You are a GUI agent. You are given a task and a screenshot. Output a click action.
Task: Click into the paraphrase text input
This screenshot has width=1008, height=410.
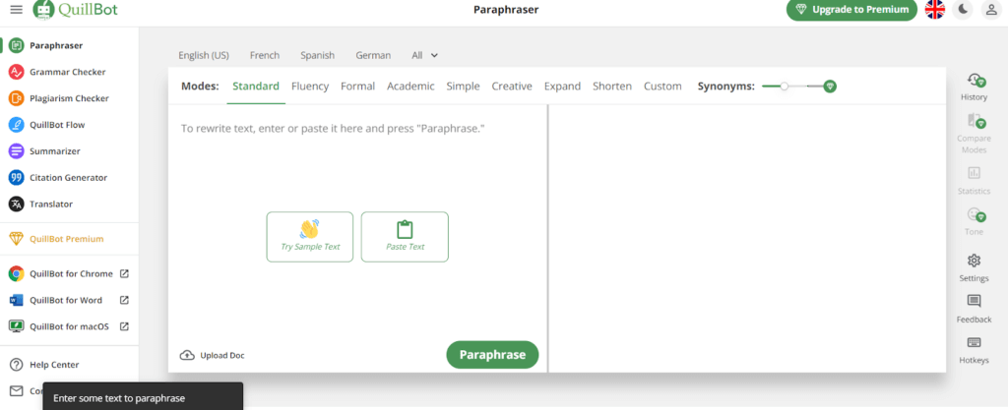tap(357, 129)
